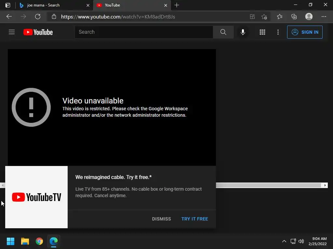Add this page to favorites
Viewport: 333px width, 249px height.
tap(264, 17)
